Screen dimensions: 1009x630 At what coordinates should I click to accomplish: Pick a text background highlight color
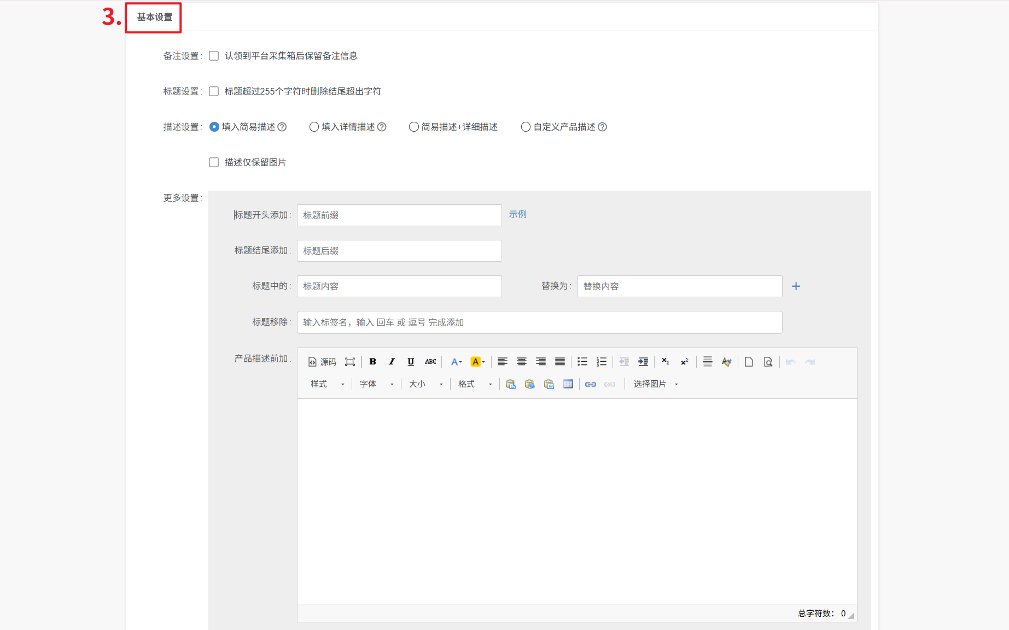[x=477, y=362]
